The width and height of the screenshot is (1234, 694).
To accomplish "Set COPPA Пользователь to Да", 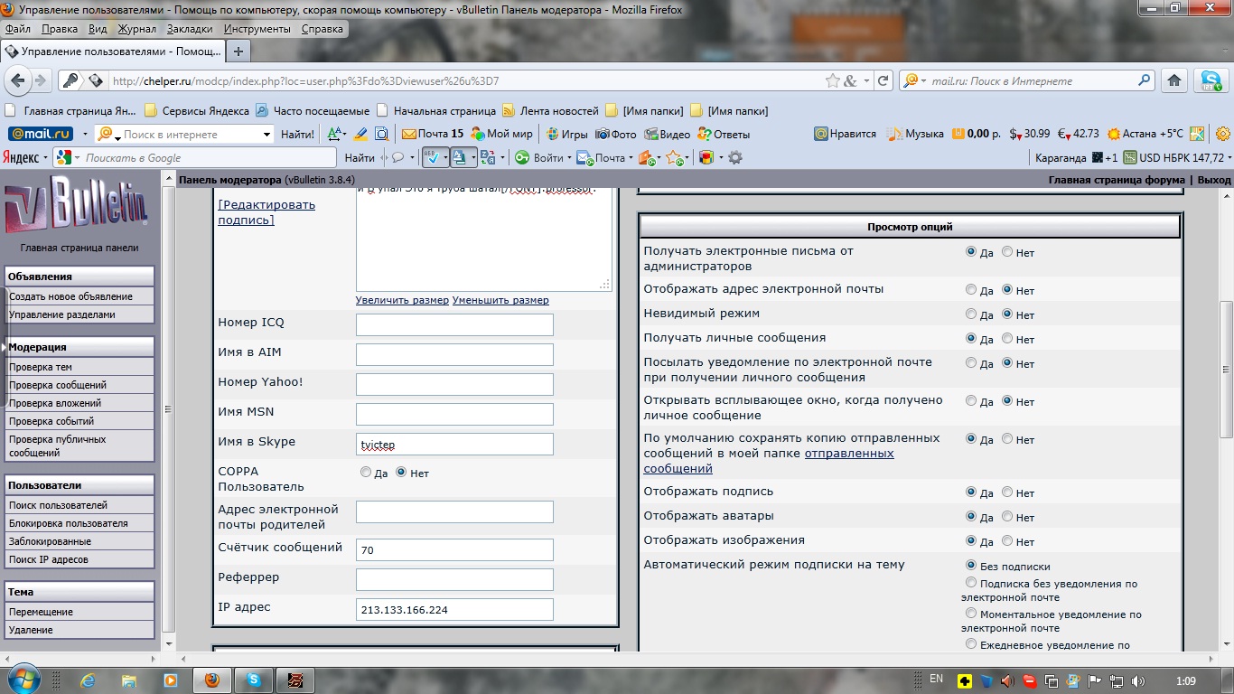I will (366, 473).
